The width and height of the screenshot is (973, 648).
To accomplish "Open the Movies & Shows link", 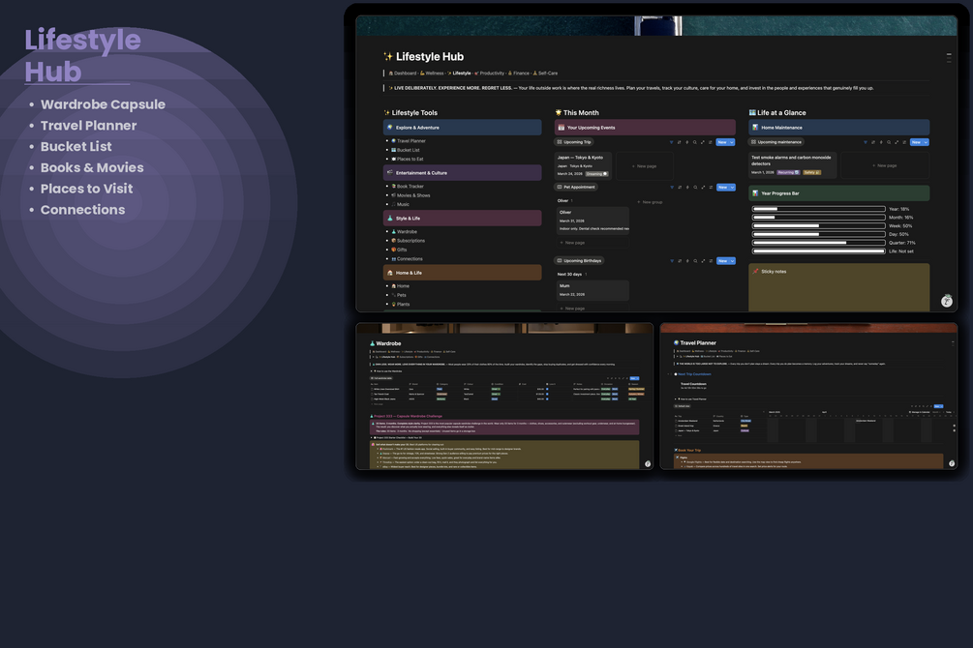I will pos(410,195).
